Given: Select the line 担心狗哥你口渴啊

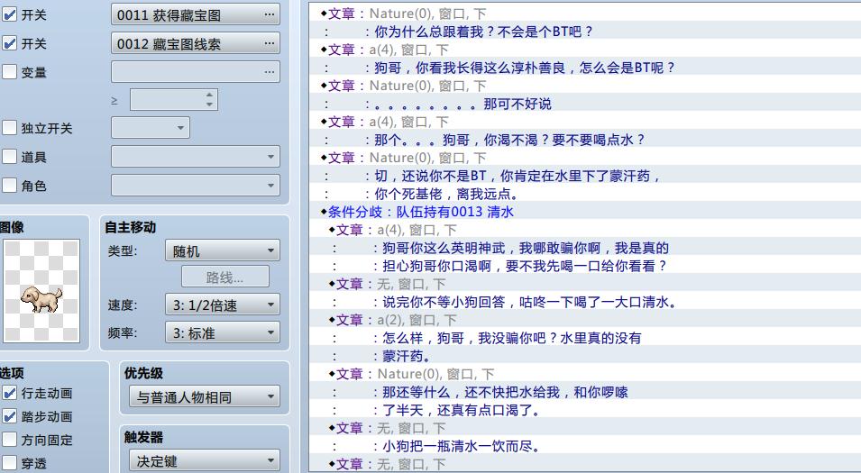Looking at the screenshot, I should [x=584, y=266].
